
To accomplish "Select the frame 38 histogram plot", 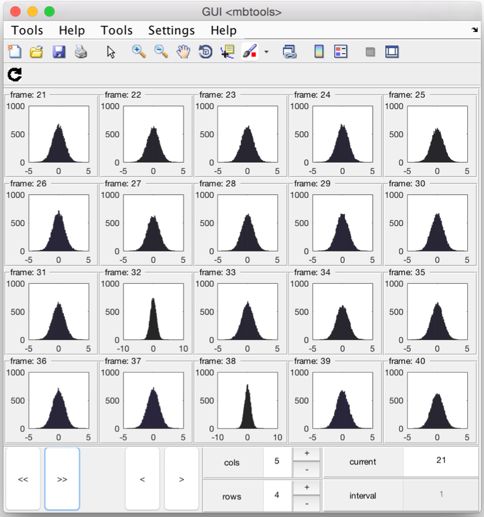I will click(248, 400).
